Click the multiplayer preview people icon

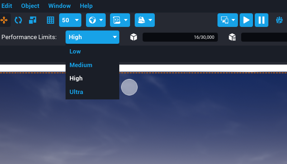[x=279, y=20]
